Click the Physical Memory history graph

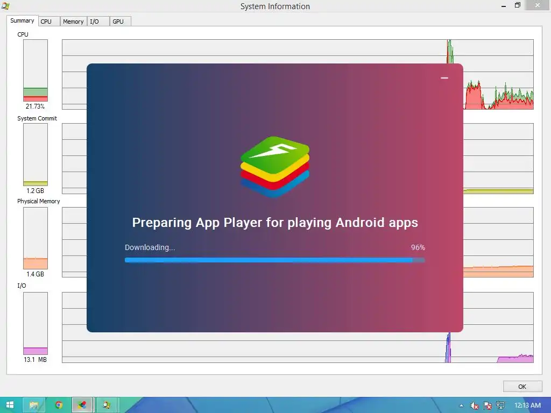click(x=498, y=243)
